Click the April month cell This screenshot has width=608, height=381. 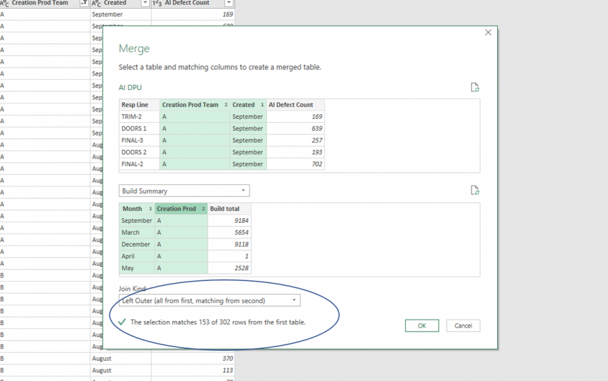137,256
